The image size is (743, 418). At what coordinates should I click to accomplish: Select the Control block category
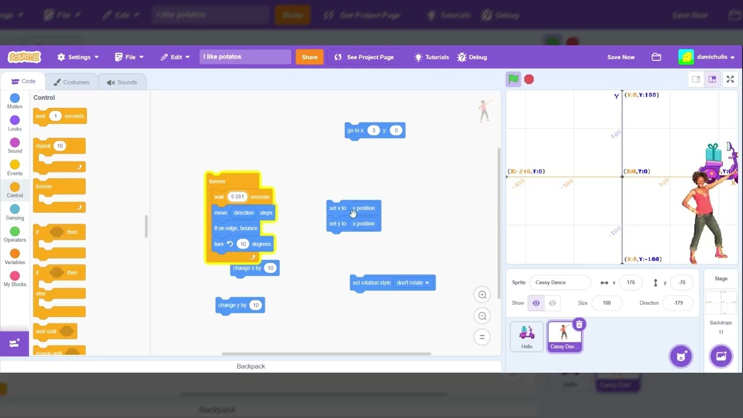tap(15, 190)
